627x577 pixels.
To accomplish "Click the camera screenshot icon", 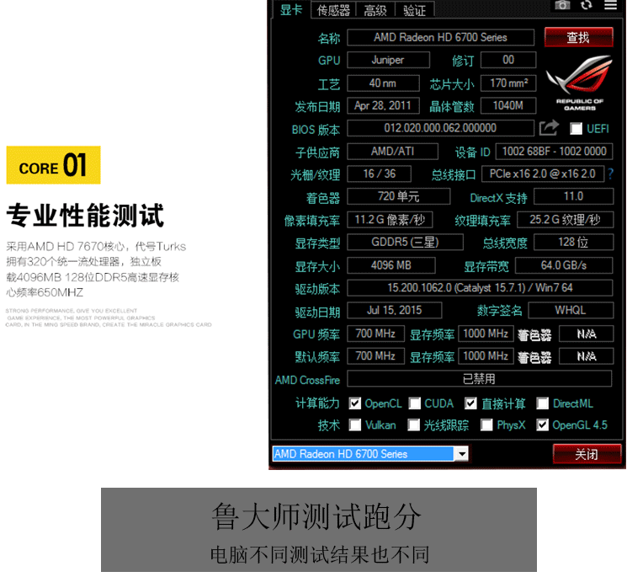I will 562,5.
